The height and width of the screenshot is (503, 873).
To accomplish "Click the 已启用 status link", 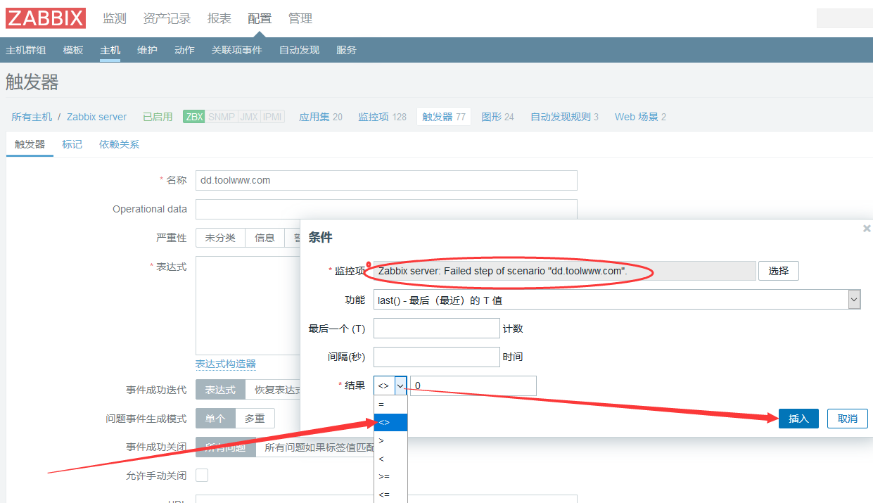I will click(x=158, y=117).
